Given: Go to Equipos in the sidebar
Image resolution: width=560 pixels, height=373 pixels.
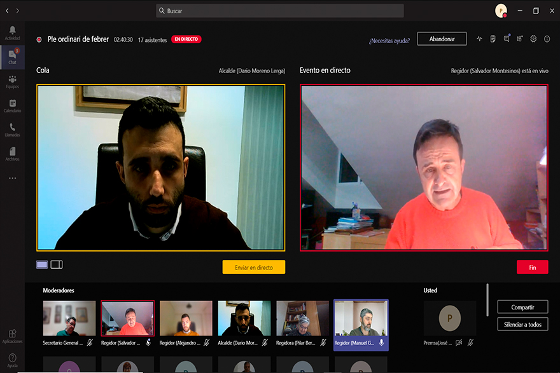Looking at the screenshot, I should point(12,81).
